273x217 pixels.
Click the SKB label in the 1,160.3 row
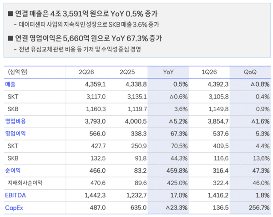point(13,109)
